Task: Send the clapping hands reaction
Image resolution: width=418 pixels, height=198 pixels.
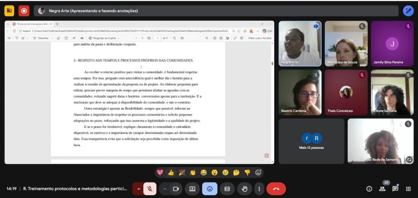Action: click(193, 172)
